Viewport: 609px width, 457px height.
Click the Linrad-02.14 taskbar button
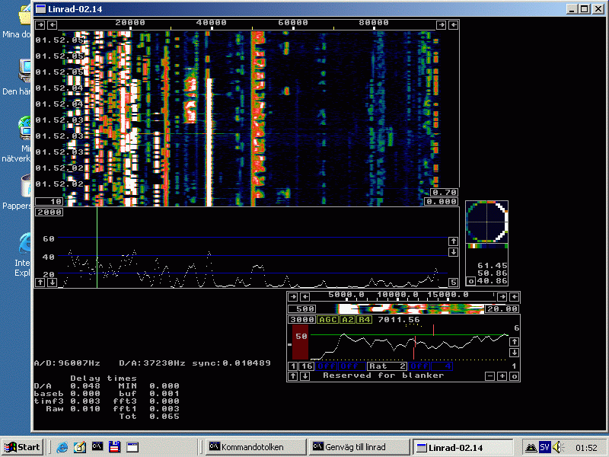pyautogui.click(x=463, y=447)
